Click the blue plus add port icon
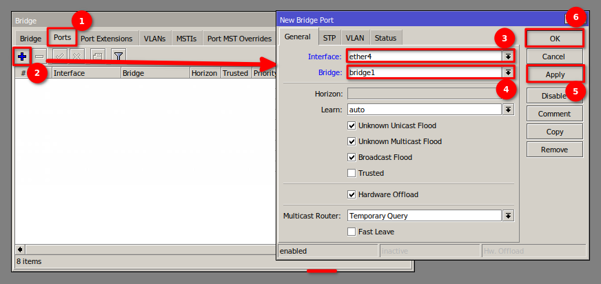The image size is (601, 284). pyautogui.click(x=22, y=56)
